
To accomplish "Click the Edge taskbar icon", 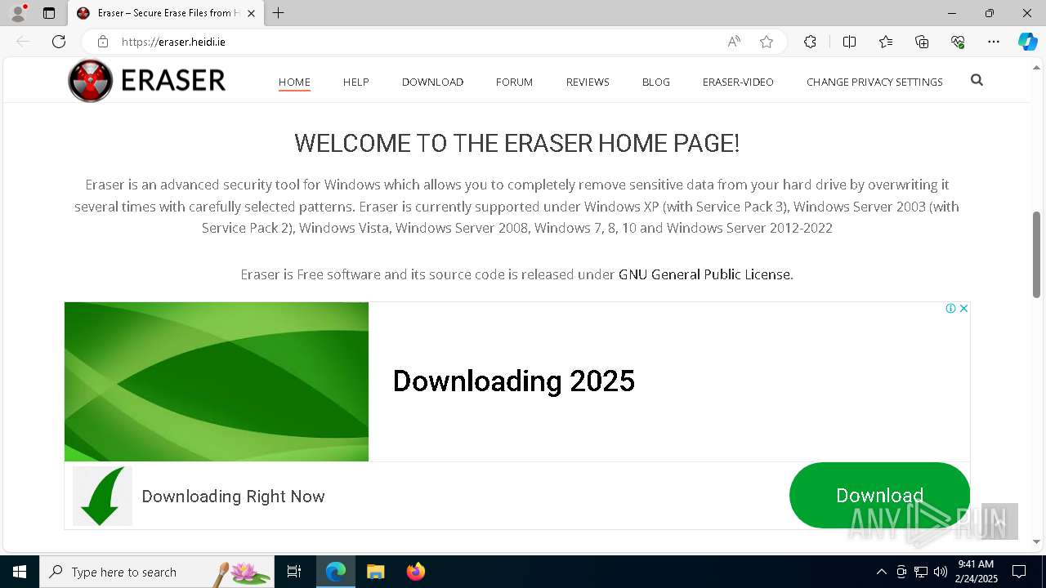I will pyautogui.click(x=336, y=572).
